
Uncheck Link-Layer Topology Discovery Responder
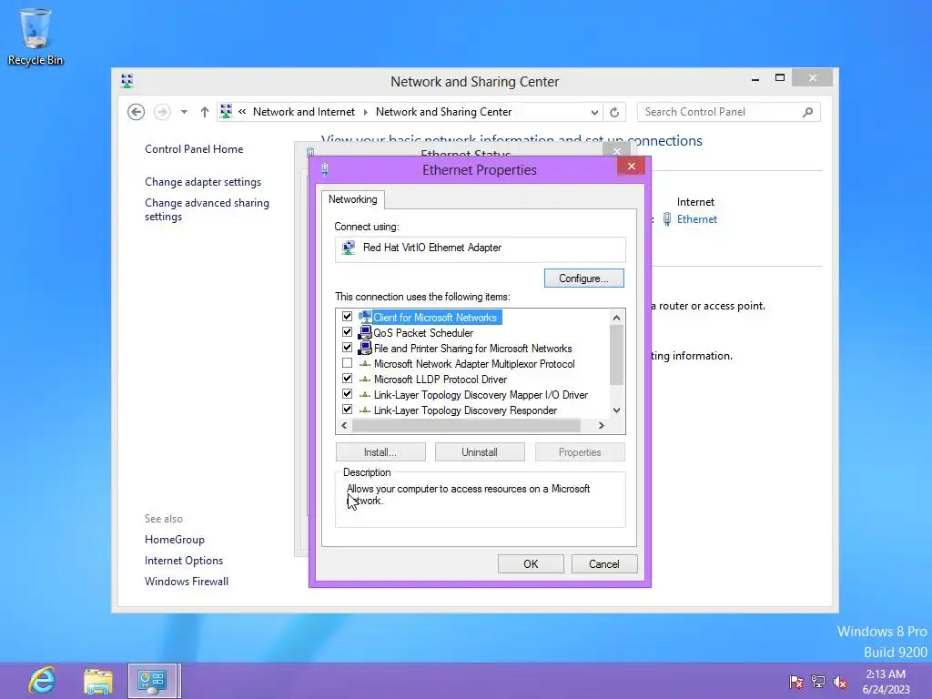347,410
